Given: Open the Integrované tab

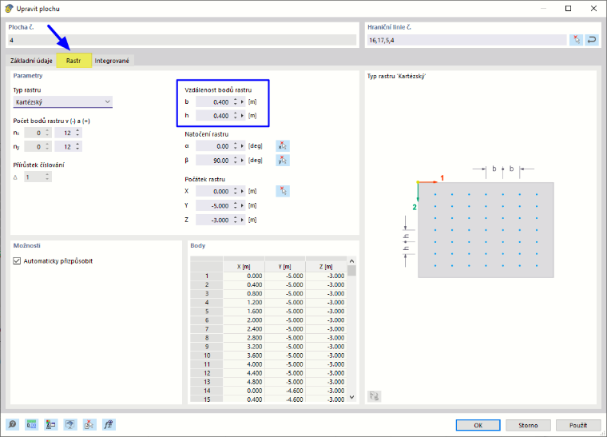Looking at the screenshot, I should (112, 61).
